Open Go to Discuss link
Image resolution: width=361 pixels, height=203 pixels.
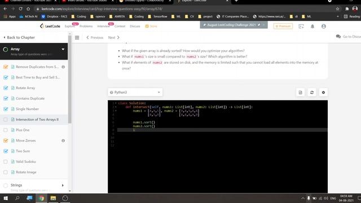[349, 37]
